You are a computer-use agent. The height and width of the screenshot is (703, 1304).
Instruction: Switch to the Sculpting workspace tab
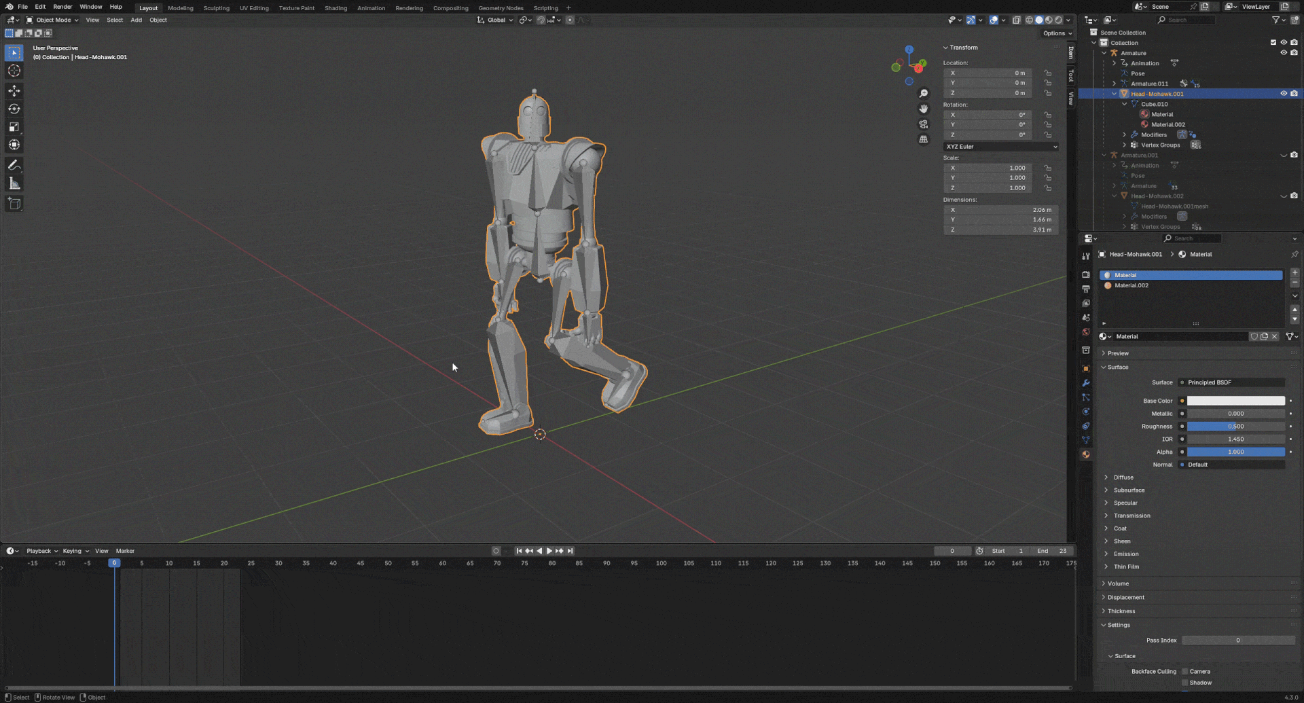[x=216, y=8]
